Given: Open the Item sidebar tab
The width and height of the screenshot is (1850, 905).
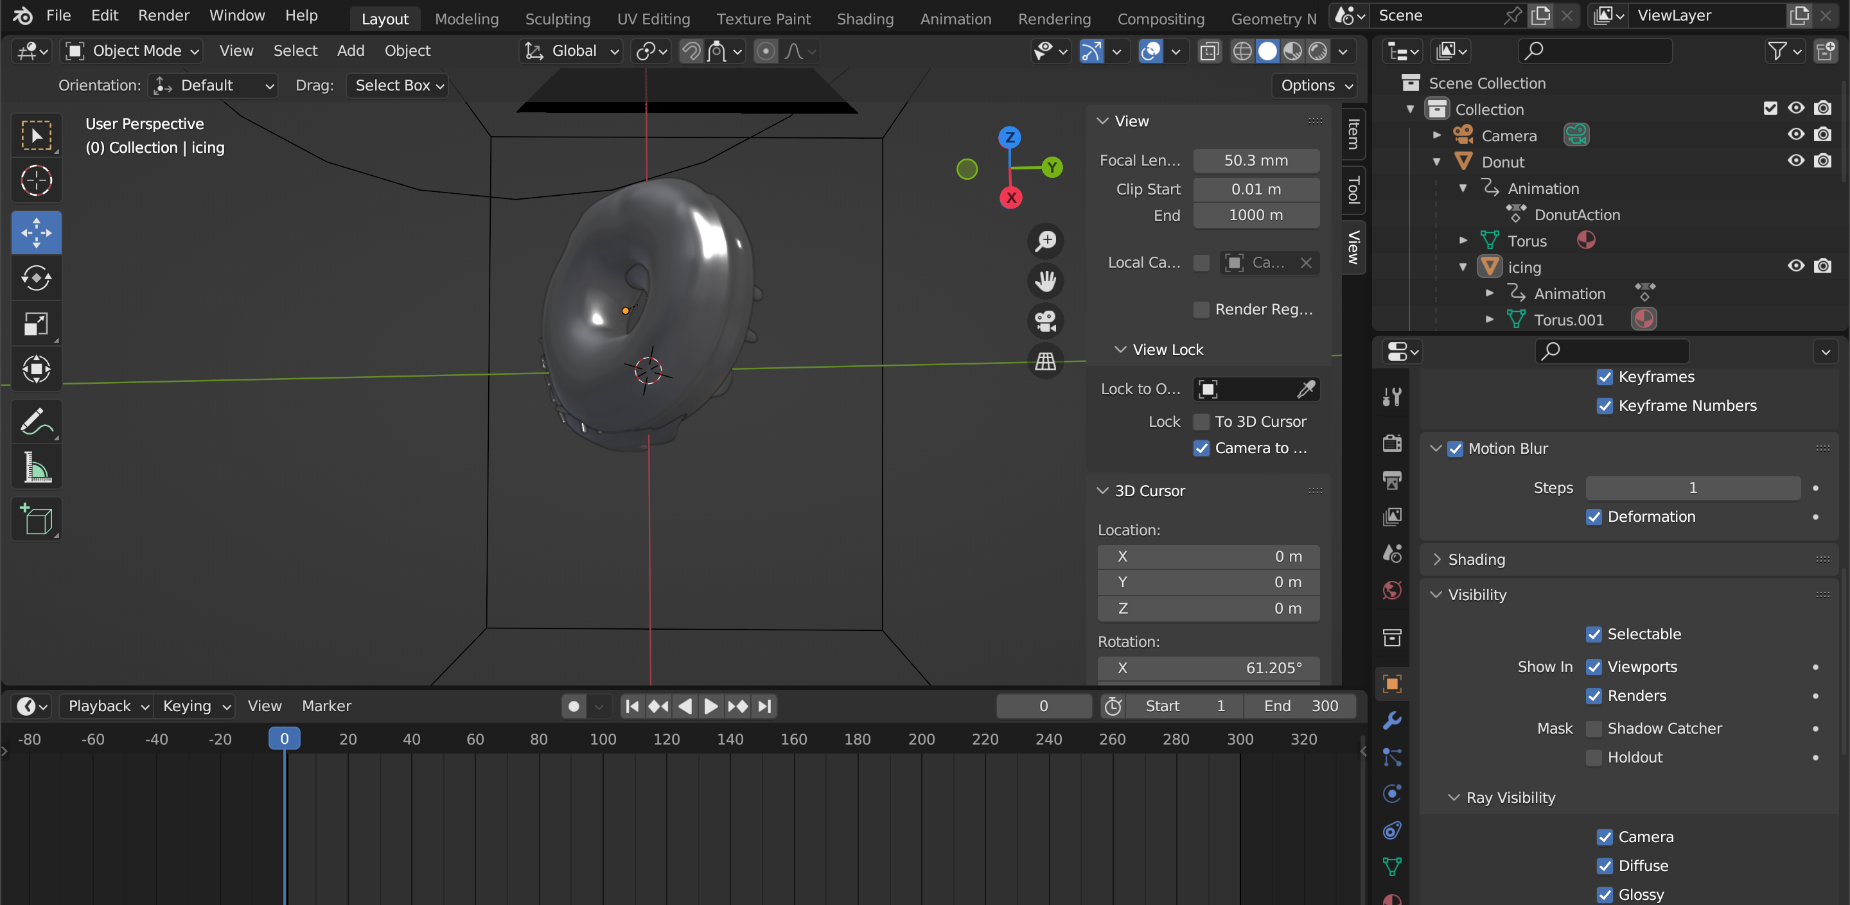Looking at the screenshot, I should coord(1353,134).
